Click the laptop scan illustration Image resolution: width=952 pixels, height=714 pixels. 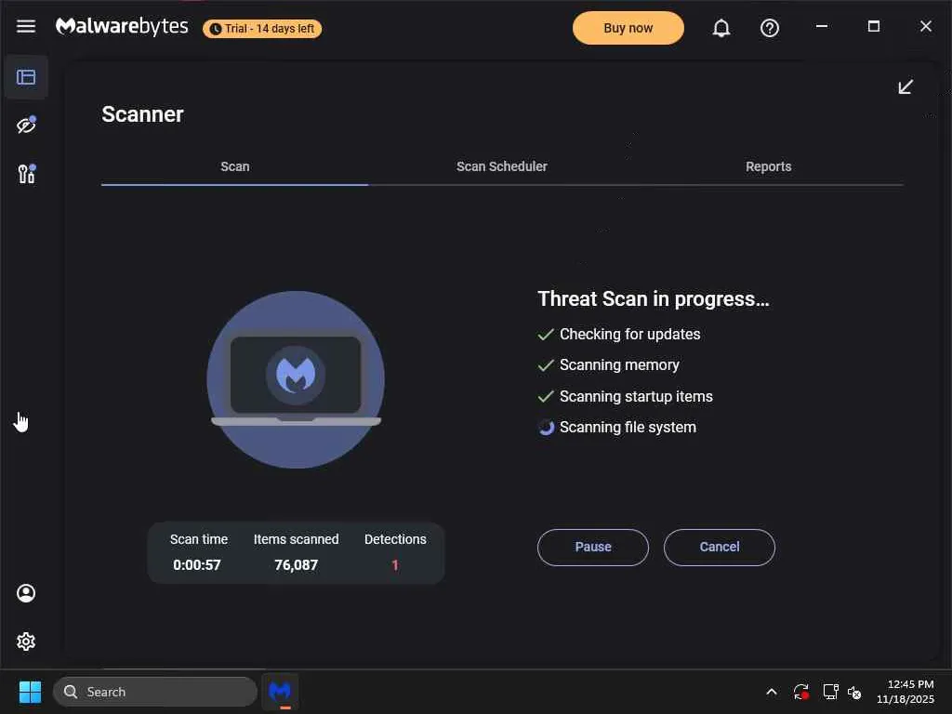[x=296, y=379]
